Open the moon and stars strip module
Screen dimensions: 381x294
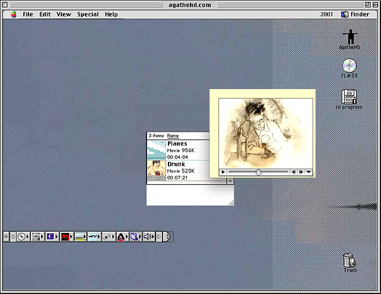click(x=51, y=236)
